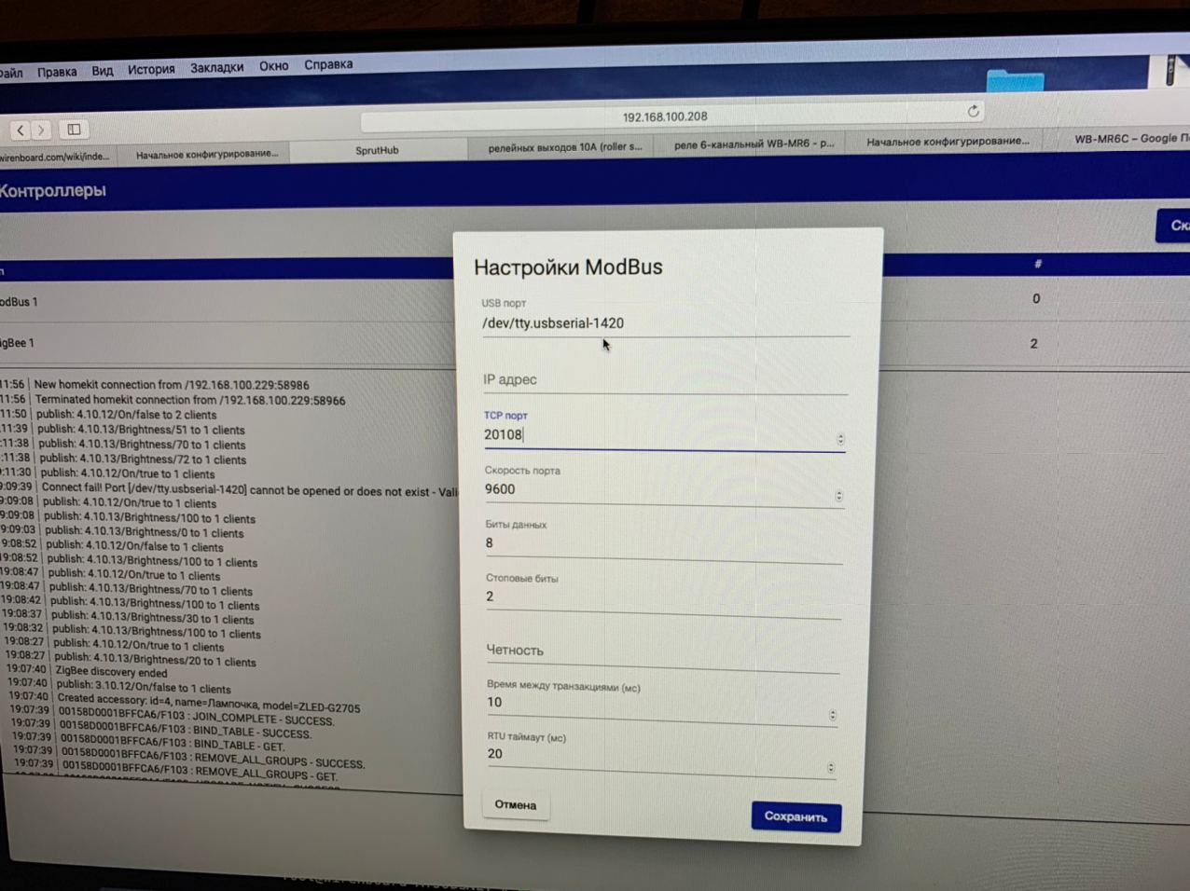
Task: Open the Закладки menu
Action: coord(216,67)
